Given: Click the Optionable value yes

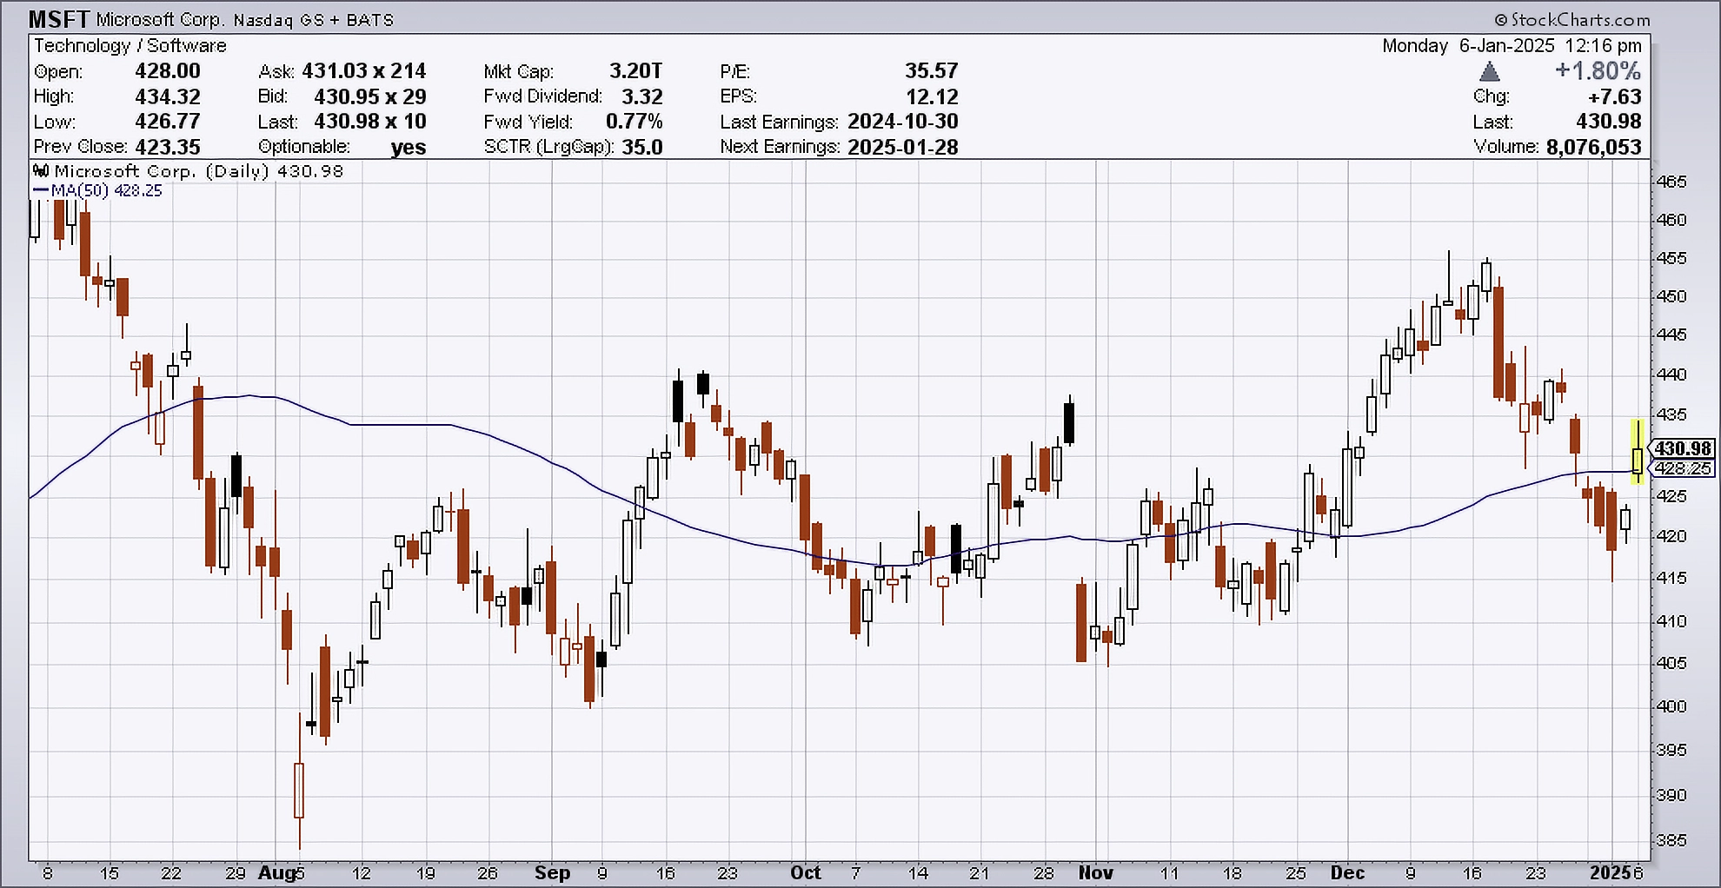Looking at the screenshot, I should point(409,147).
